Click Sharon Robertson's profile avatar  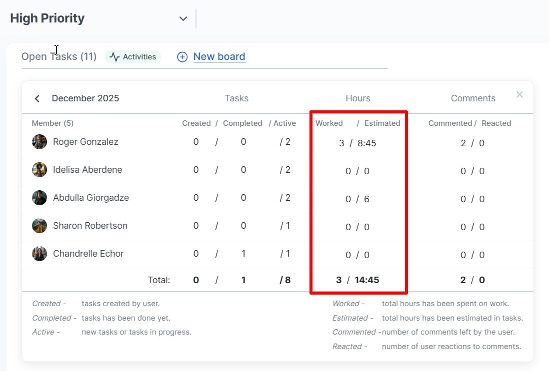[x=39, y=226]
